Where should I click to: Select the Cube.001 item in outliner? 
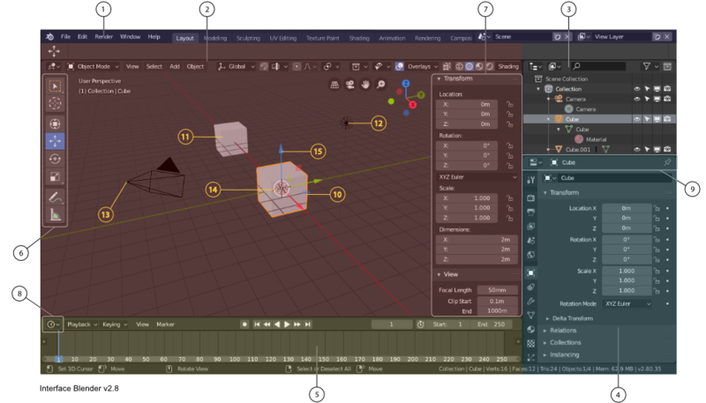(578, 149)
